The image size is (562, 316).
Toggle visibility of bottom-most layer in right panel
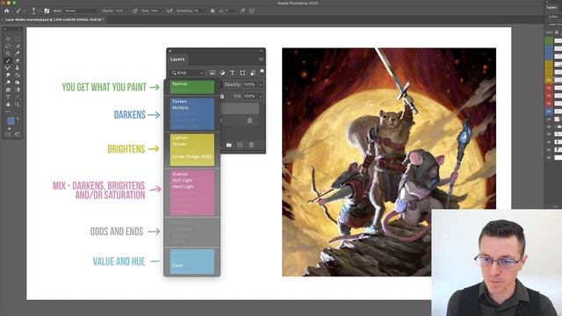(549, 157)
